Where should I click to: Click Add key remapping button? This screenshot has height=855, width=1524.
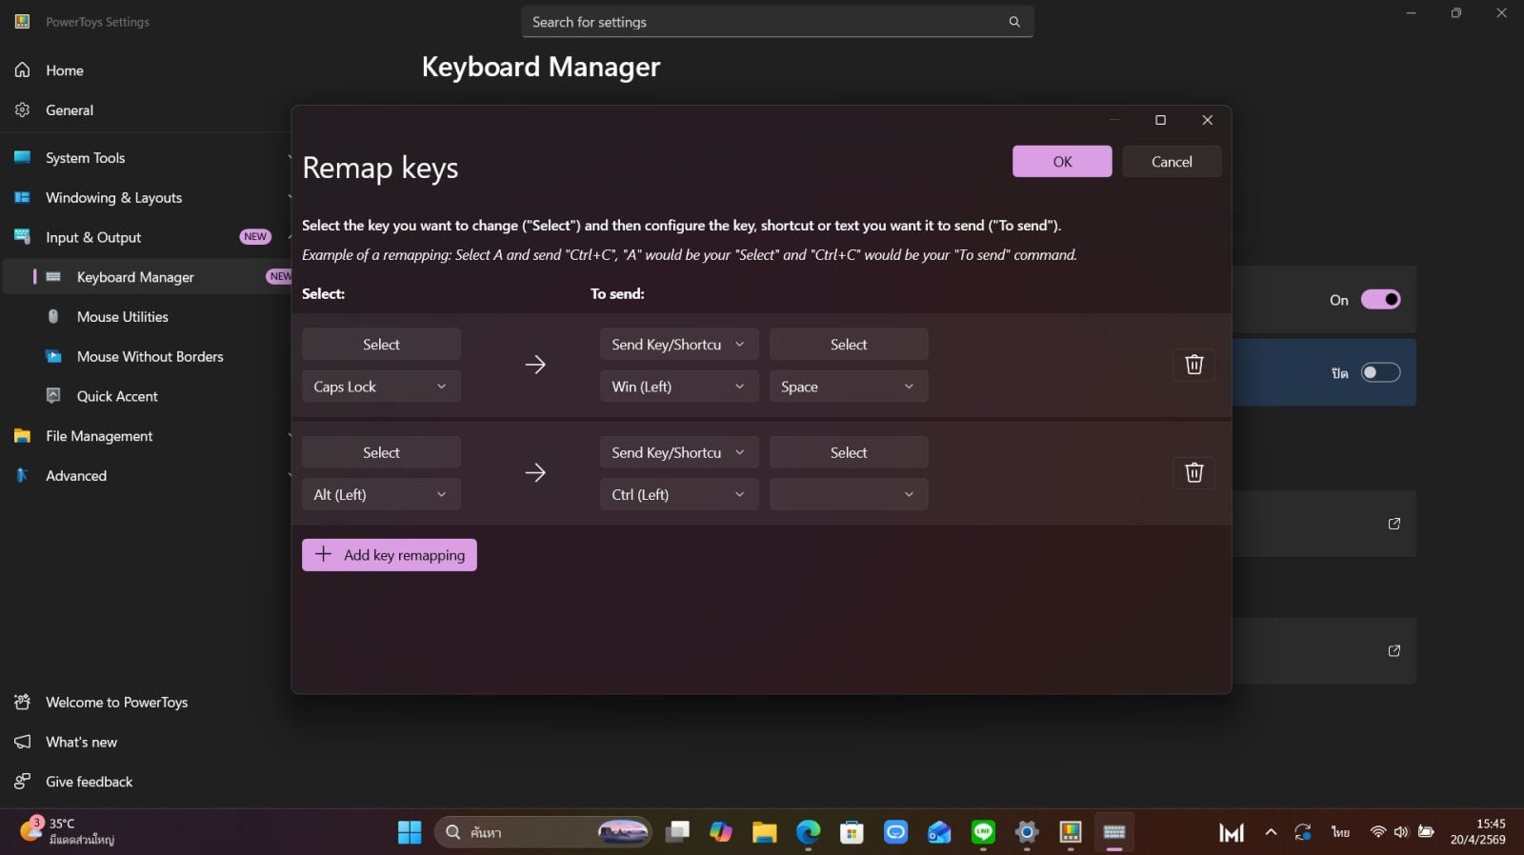pyautogui.click(x=390, y=555)
